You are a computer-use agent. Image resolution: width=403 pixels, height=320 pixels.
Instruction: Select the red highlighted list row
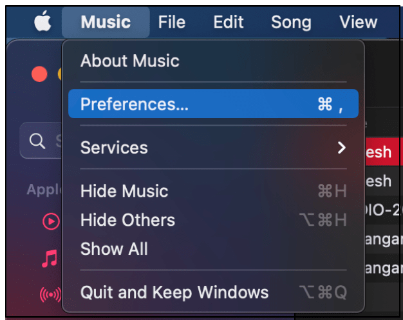384,152
